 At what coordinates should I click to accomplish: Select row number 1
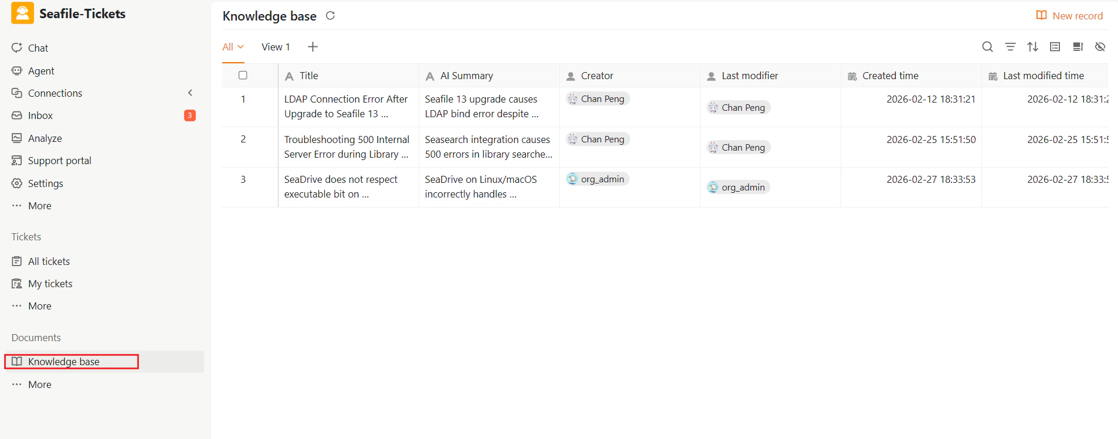(243, 99)
